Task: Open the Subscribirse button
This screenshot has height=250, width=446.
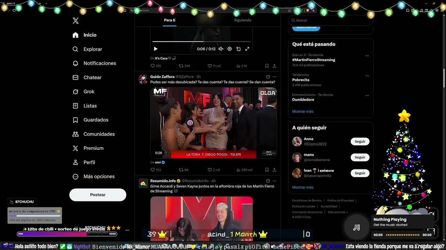Action: [306, 27]
